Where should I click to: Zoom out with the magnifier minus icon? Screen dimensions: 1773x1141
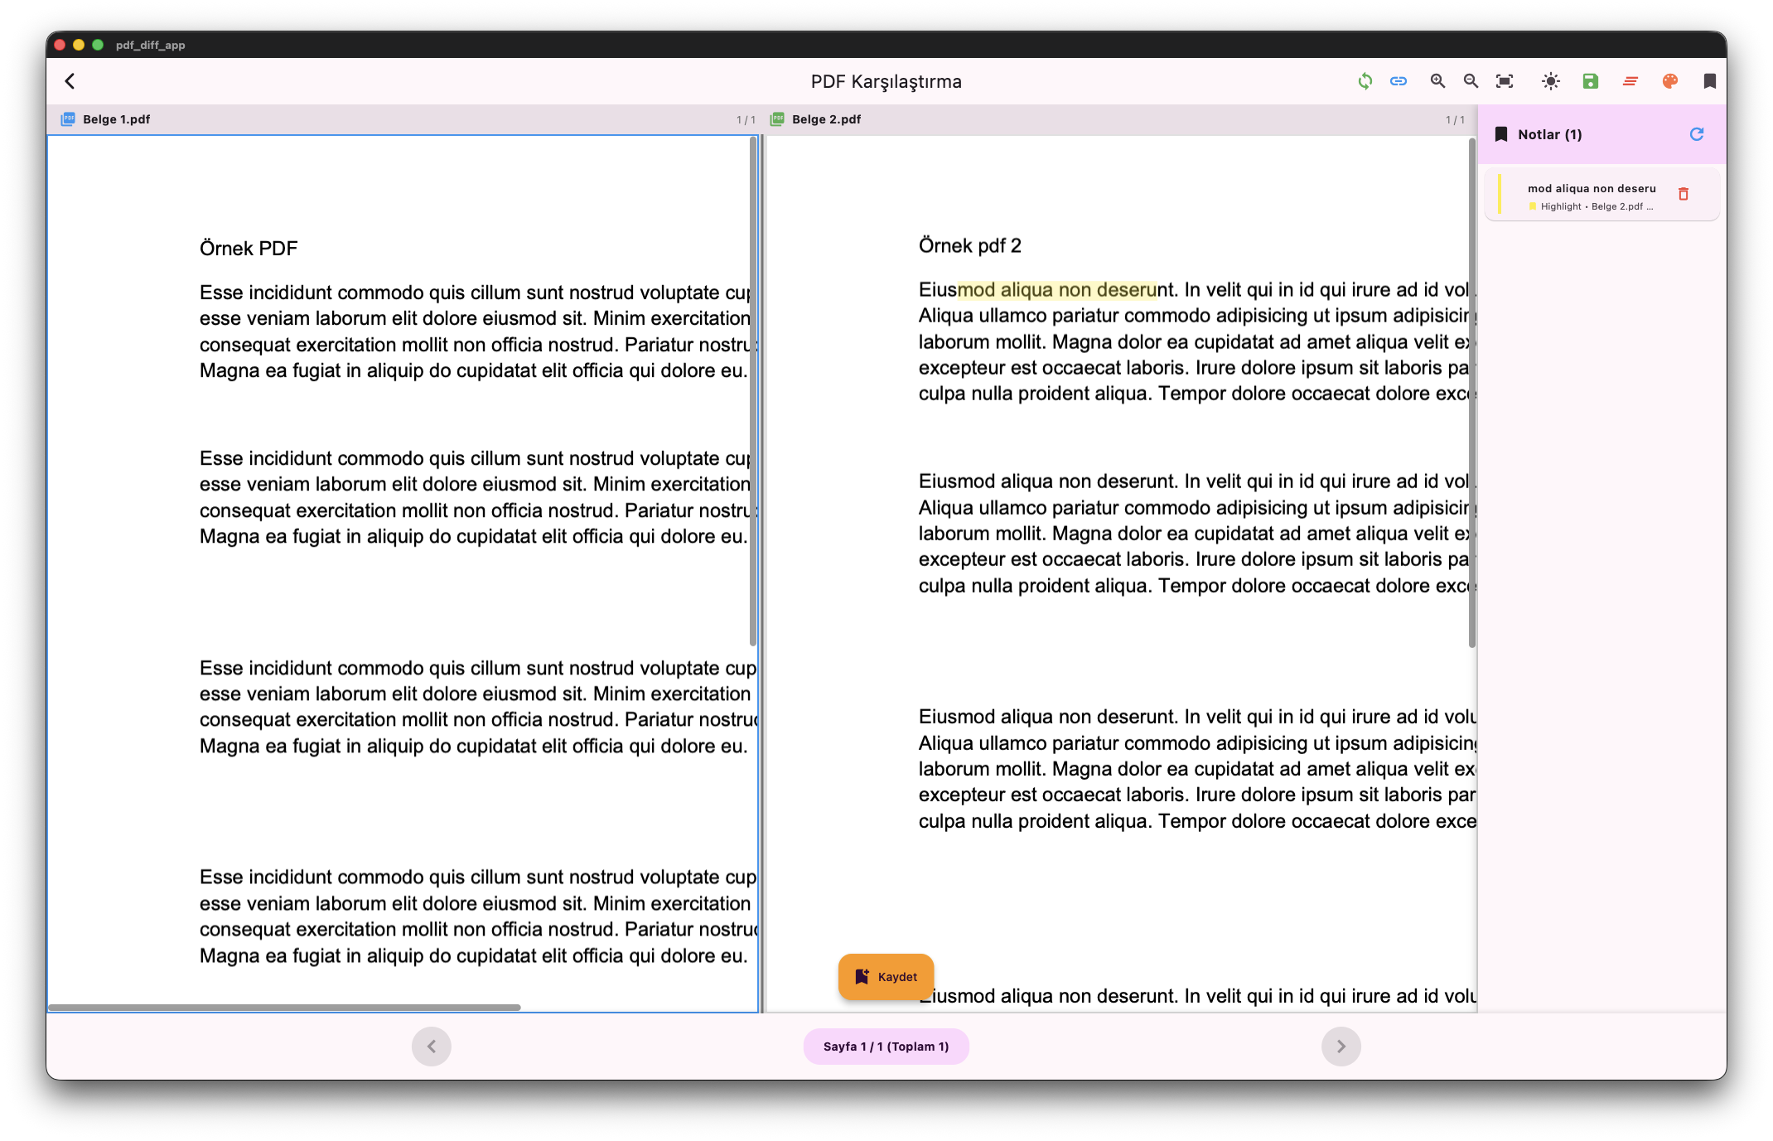tap(1471, 81)
